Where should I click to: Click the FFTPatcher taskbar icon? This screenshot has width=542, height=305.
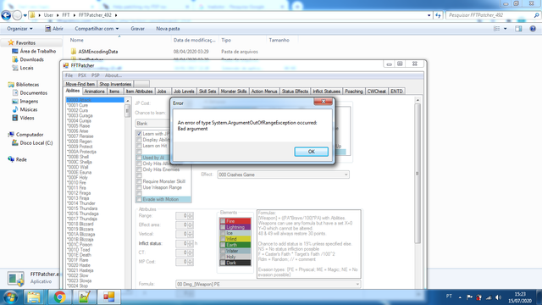(109, 297)
